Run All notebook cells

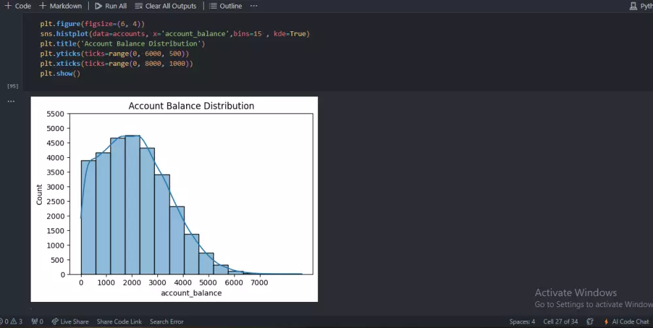click(111, 6)
